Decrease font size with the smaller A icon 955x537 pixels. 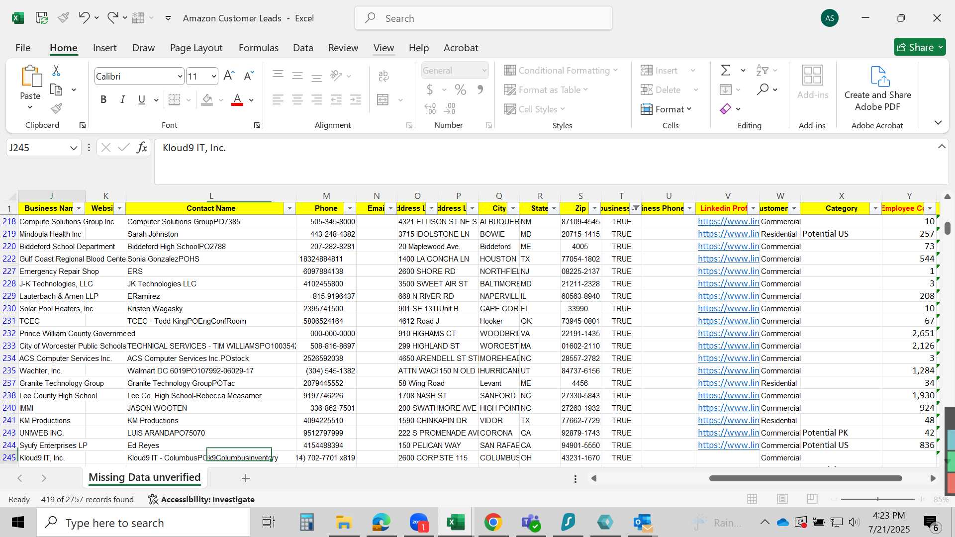[x=249, y=76]
